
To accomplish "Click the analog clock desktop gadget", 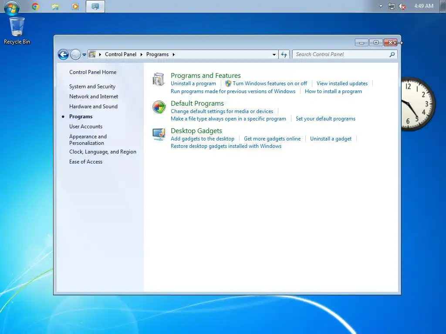I will (x=419, y=104).
